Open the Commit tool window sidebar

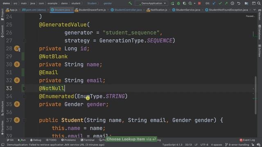[x=2, y=31]
